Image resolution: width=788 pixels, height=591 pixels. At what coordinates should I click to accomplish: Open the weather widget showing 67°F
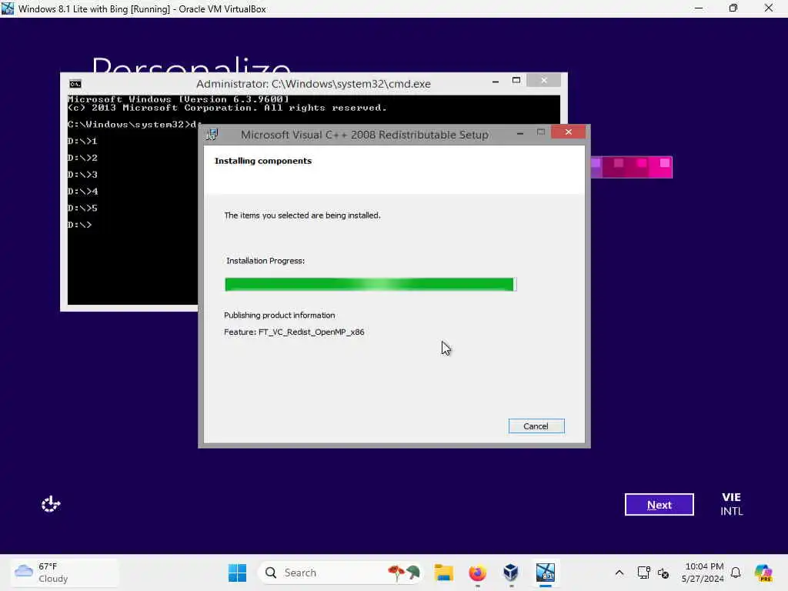click(65, 573)
